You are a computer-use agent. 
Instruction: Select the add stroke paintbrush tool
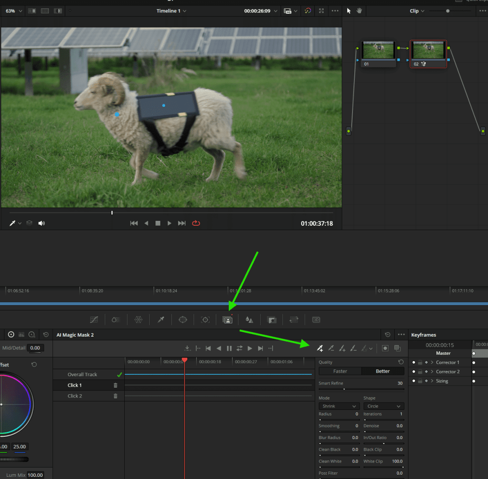tap(341, 348)
